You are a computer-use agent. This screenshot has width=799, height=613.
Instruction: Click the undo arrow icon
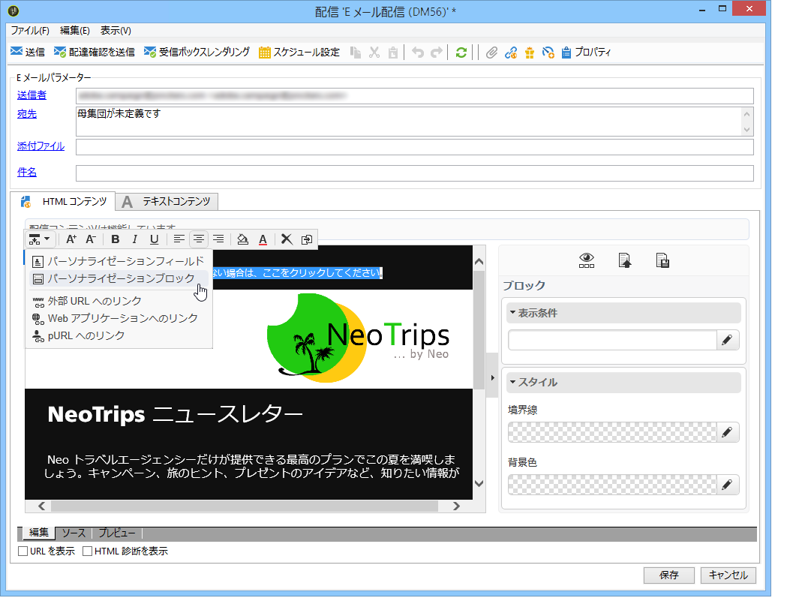418,53
